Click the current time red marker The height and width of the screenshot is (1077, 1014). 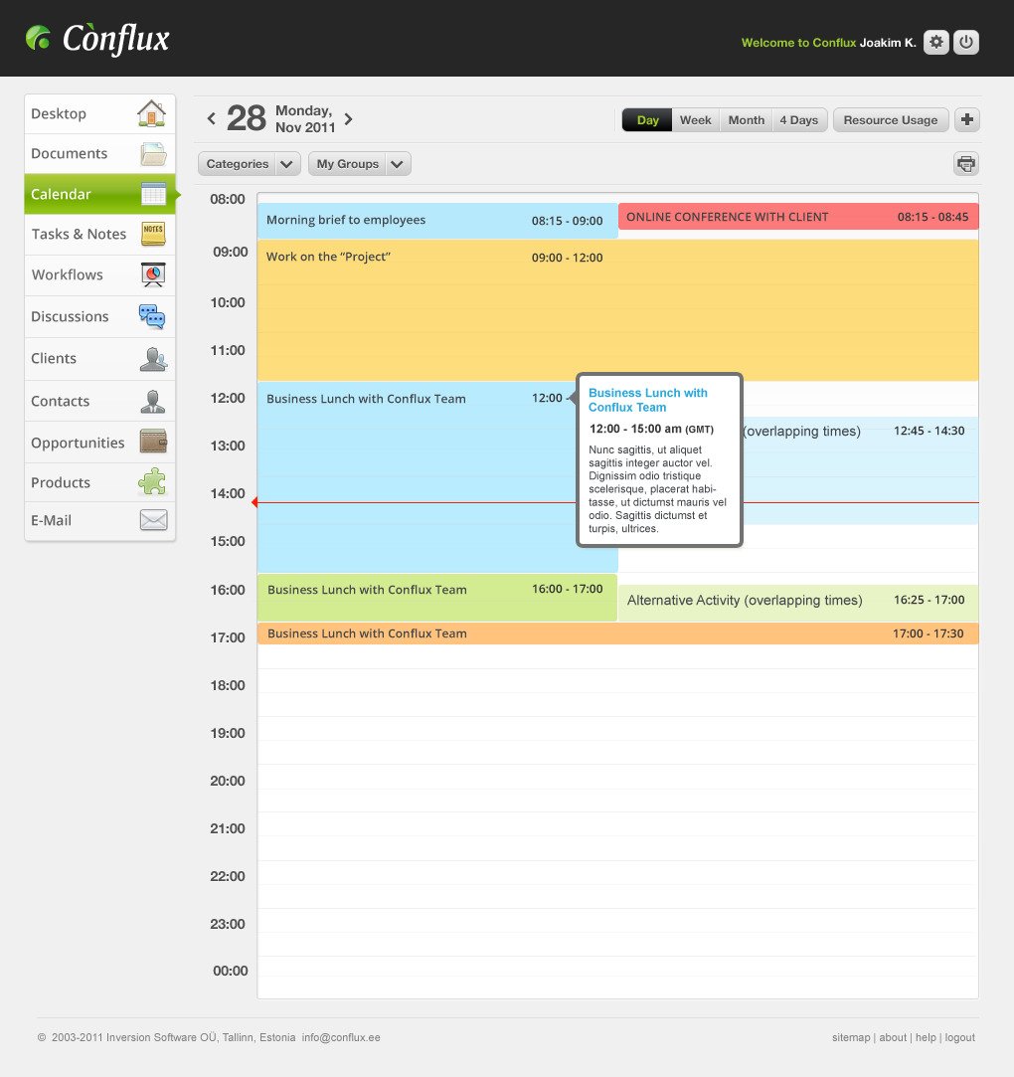pyautogui.click(x=254, y=503)
